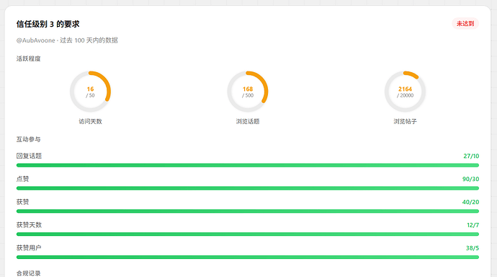Click the 40/20 likes received value
The height and width of the screenshot is (277, 497).
coord(470,202)
